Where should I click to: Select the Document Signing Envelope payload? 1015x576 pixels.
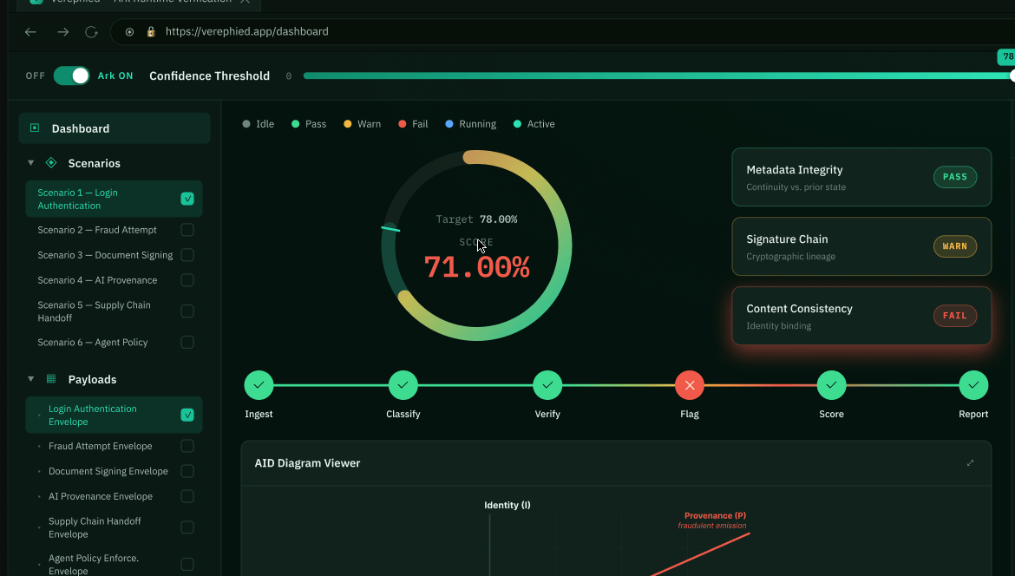114,471
